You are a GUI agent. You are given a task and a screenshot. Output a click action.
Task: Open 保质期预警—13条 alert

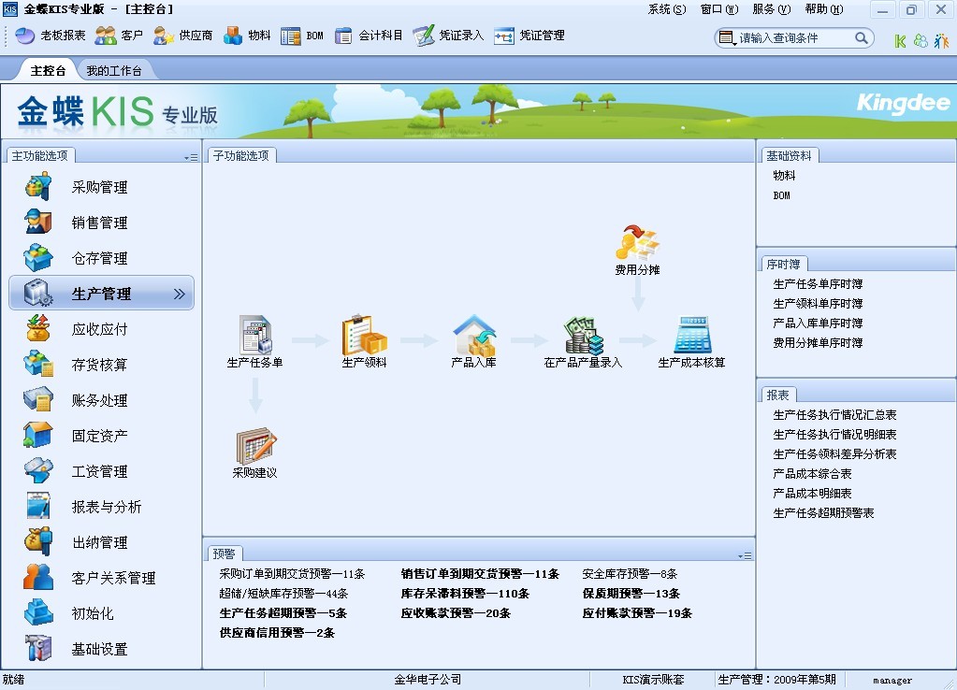(631, 593)
